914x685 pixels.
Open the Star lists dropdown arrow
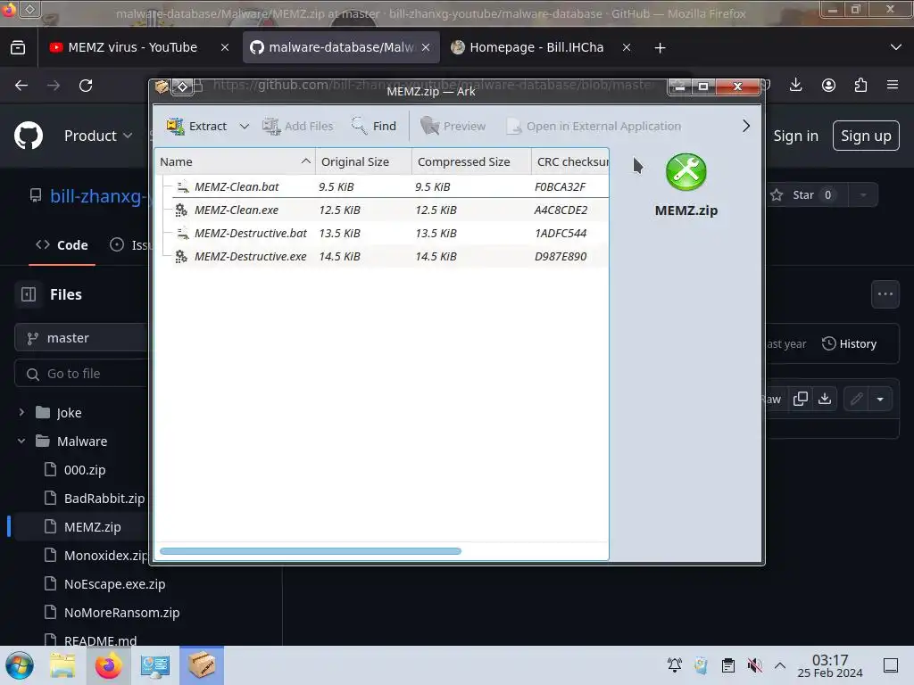click(863, 195)
